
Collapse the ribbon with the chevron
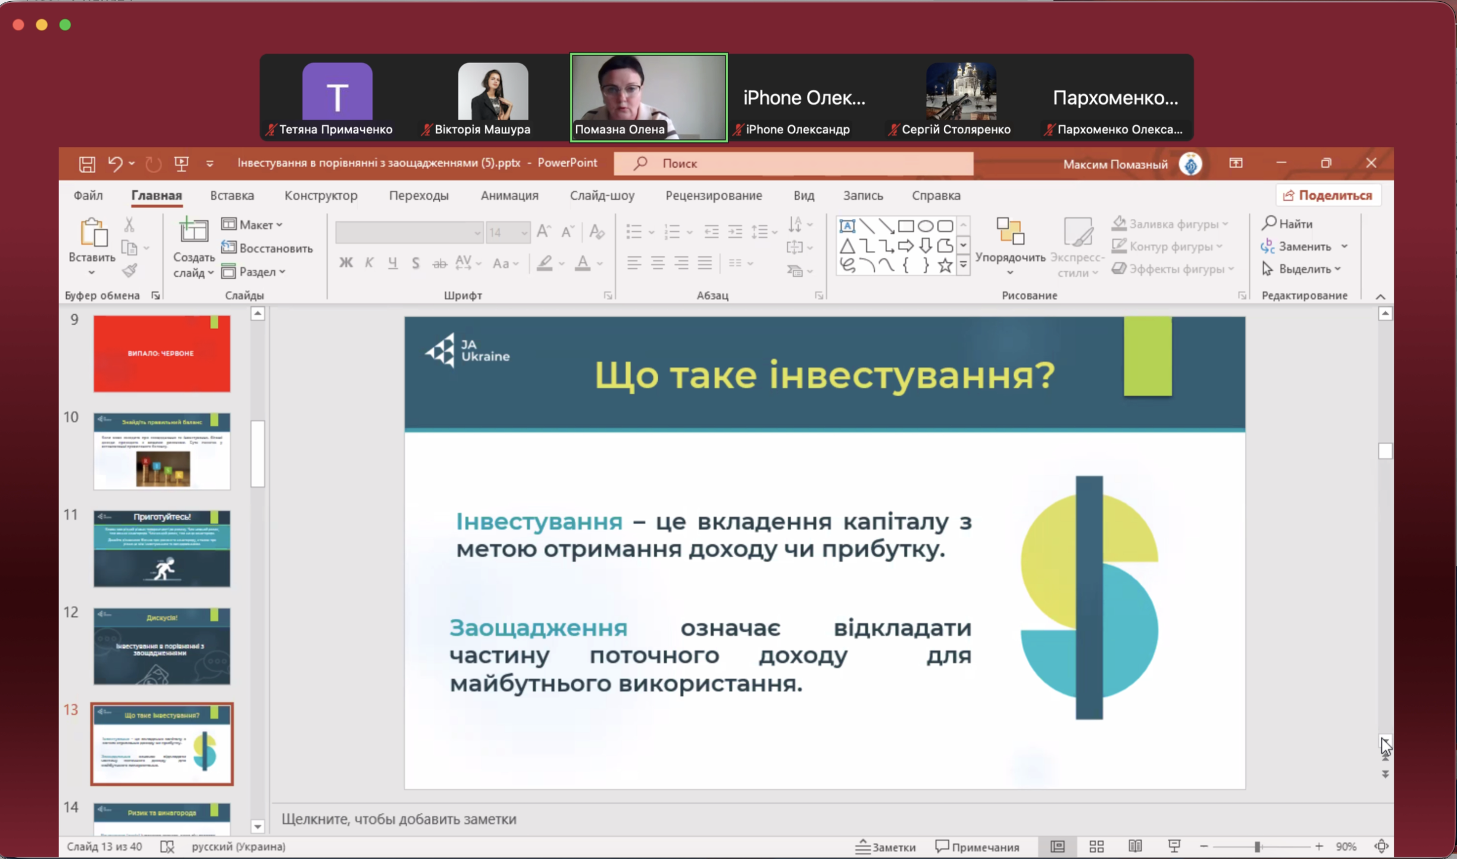[x=1380, y=296]
